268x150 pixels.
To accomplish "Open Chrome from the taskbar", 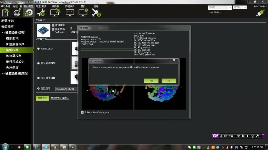I will click(x=19, y=147).
